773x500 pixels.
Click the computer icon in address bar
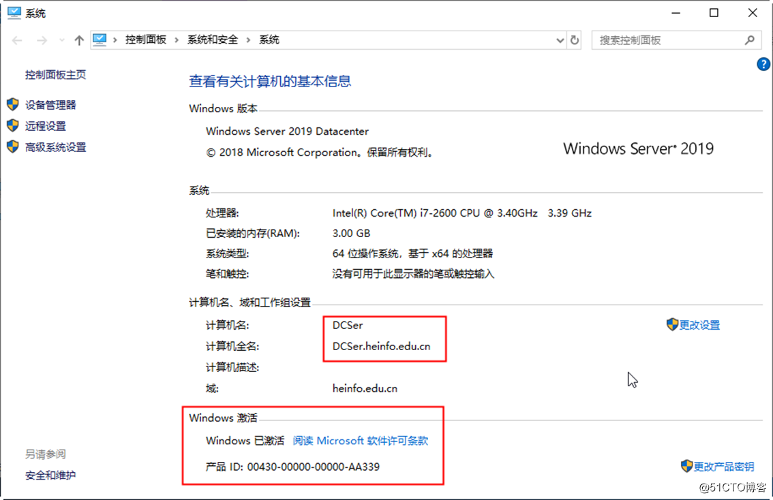coord(100,40)
